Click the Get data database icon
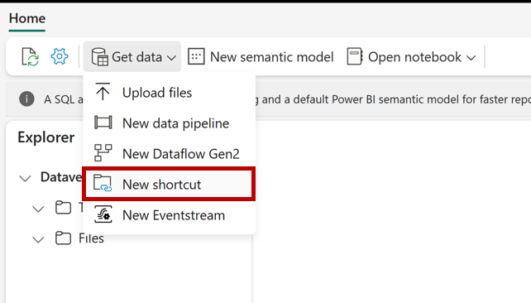This screenshot has height=303, width=531. point(100,56)
